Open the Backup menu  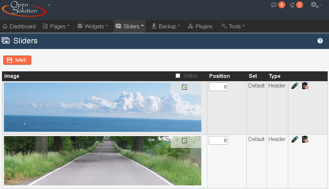pyautogui.click(x=166, y=26)
